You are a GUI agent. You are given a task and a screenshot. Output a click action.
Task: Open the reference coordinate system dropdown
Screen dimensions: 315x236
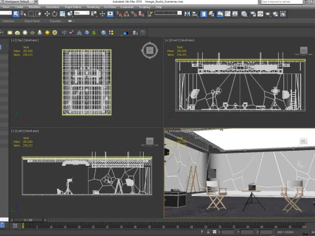[81, 13]
